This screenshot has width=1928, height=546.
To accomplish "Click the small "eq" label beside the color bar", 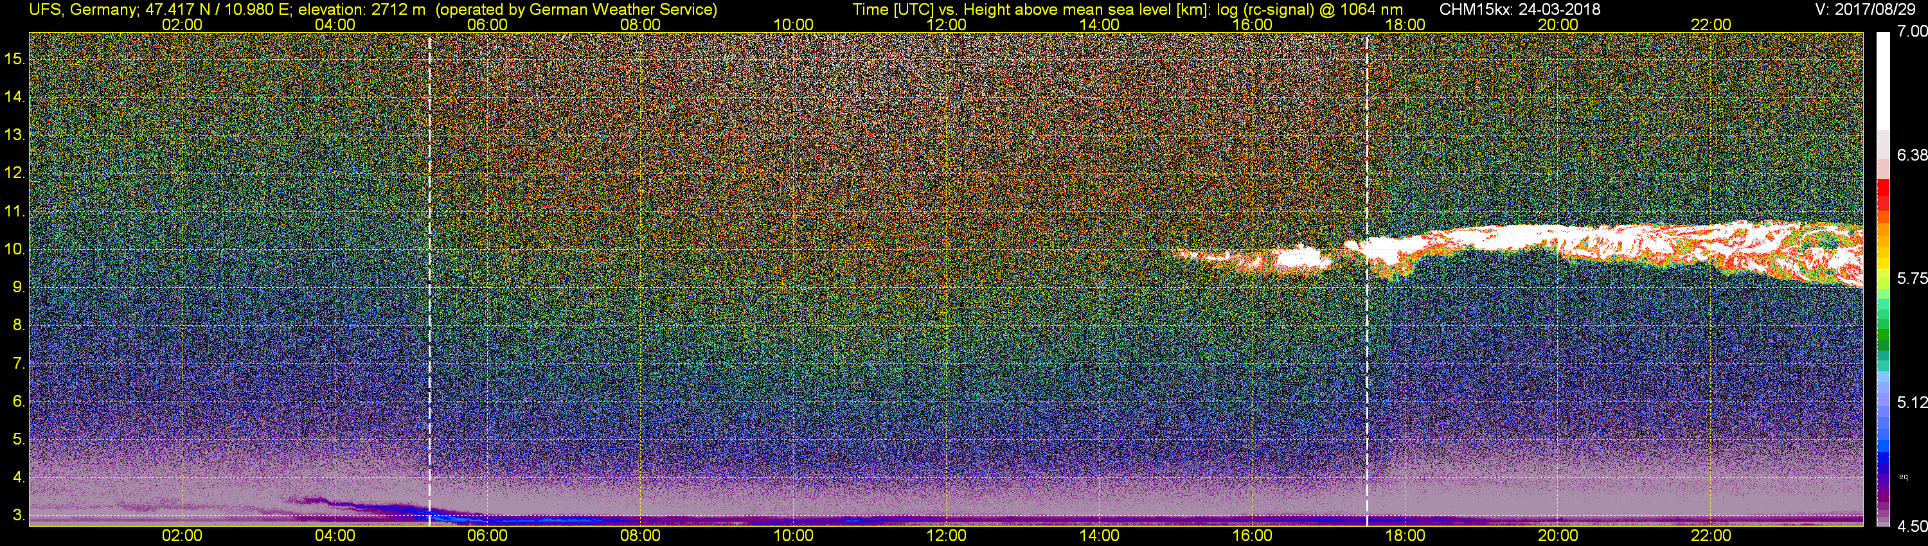I will coord(1904,477).
